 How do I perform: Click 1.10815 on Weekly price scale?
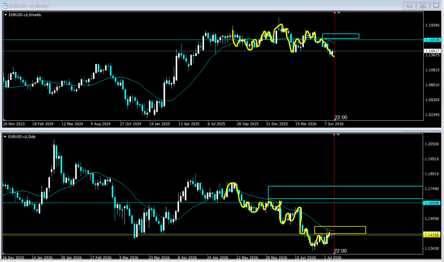[432, 70]
